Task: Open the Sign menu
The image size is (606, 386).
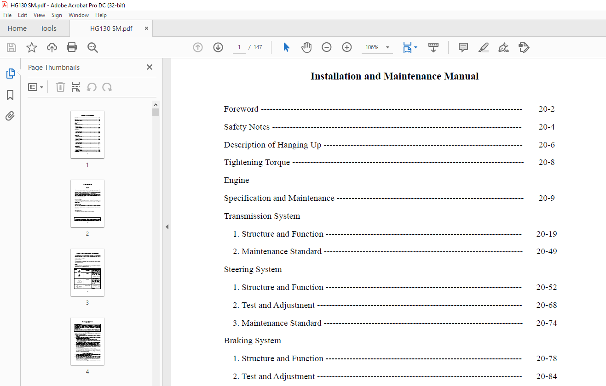Action: pyautogui.click(x=57, y=15)
